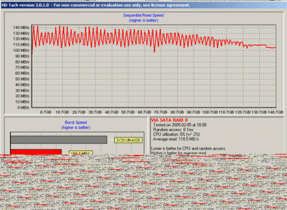Click 'Tested on 2005-02-05 at 18:08' line
This screenshot has width=287, height=210.
click(x=180, y=125)
